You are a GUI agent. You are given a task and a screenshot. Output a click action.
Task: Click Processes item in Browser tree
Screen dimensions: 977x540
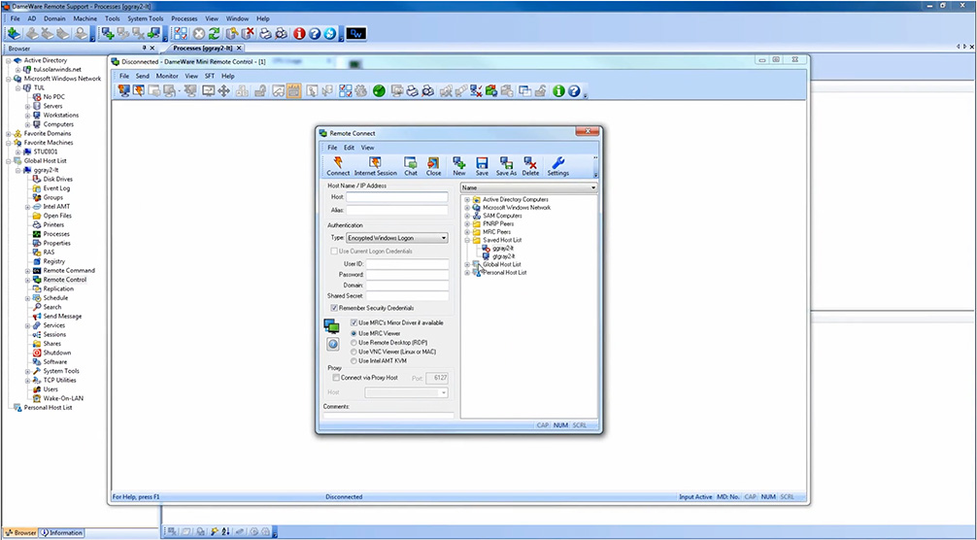56,233
